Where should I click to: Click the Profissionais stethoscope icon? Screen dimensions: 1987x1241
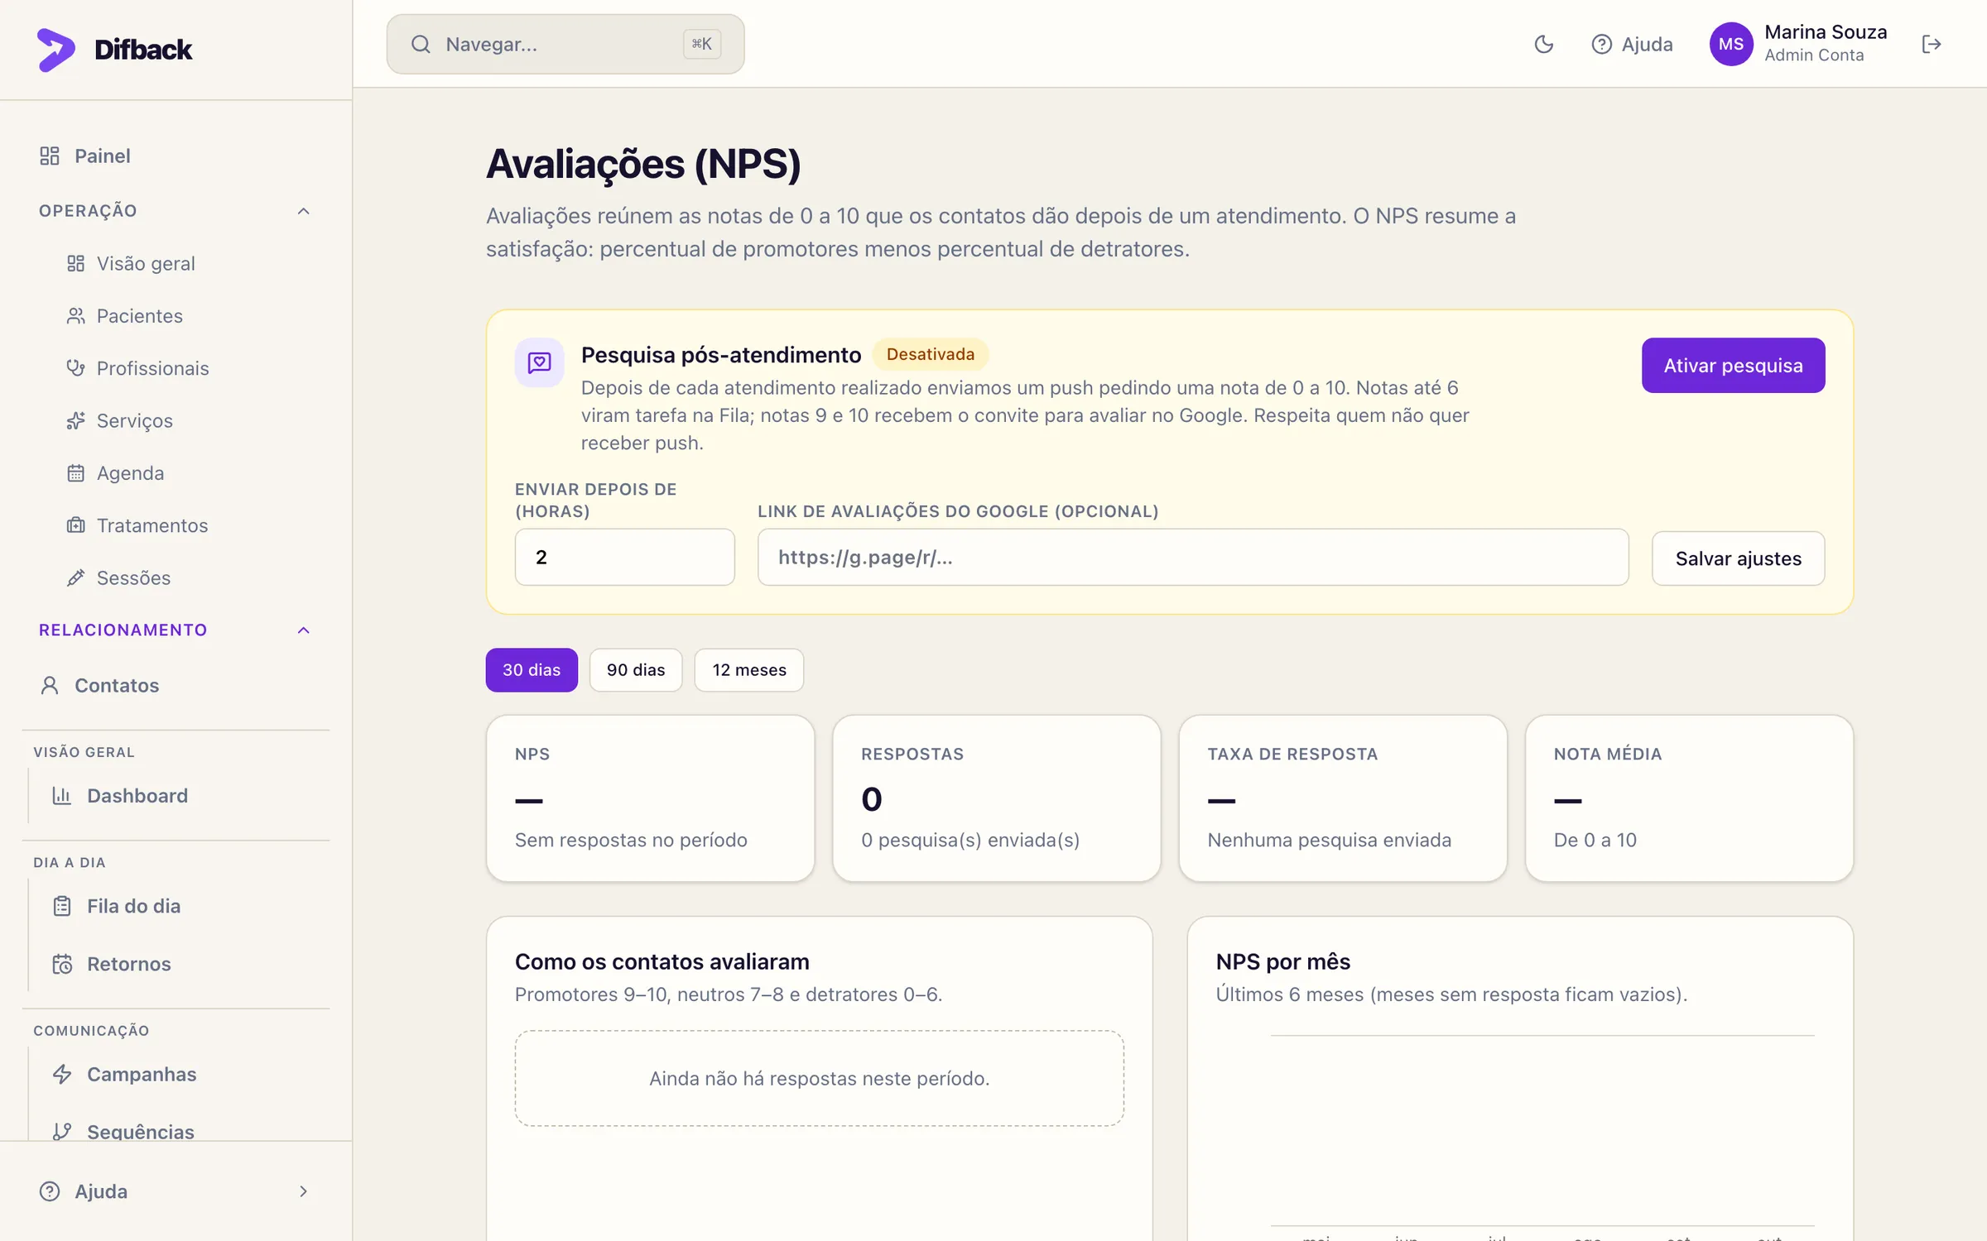click(76, 368)
